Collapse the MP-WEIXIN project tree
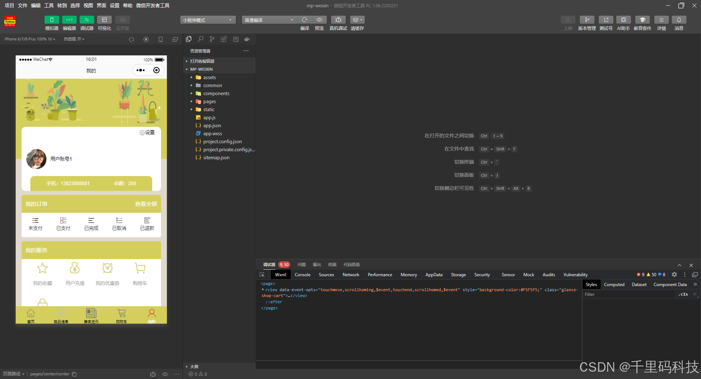The height and width of the screenshot is (379, 701). click(x=219, y=69)
